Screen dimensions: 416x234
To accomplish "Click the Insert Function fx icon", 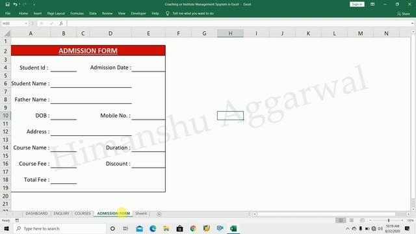I will [x=61, y=23].
